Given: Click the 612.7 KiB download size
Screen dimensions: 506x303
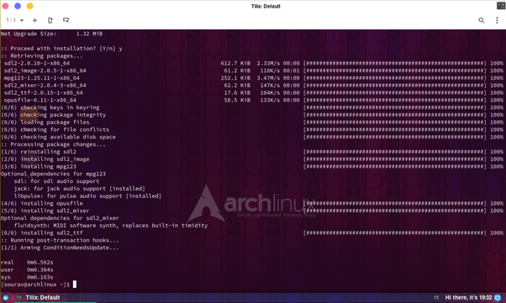Looking at the screenshot, I should (x=235, y=63).
